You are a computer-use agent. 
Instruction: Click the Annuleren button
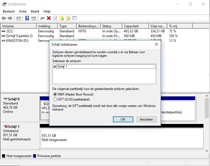[x=146, y=119]
